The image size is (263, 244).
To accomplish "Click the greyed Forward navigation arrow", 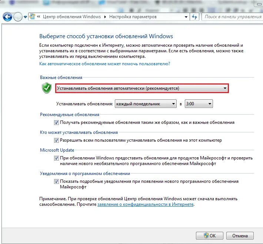I will point(18,17).
